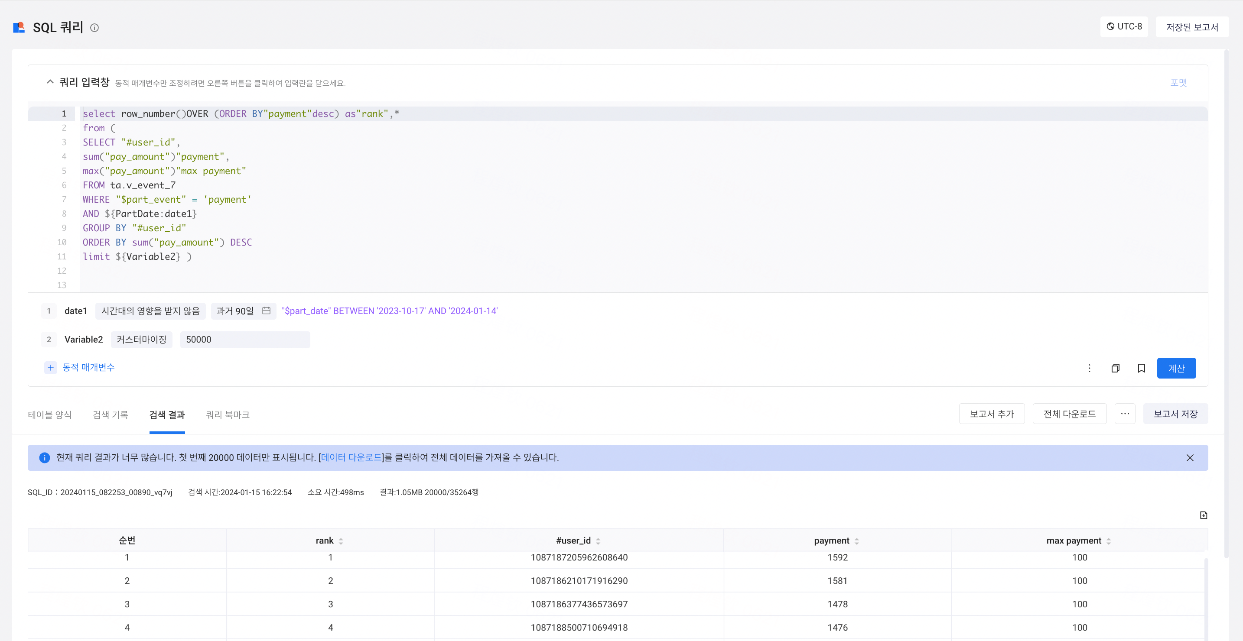Click the info icon in the notice banner
The height and width of the screenshot is (641, 1243).
point(44,458)
